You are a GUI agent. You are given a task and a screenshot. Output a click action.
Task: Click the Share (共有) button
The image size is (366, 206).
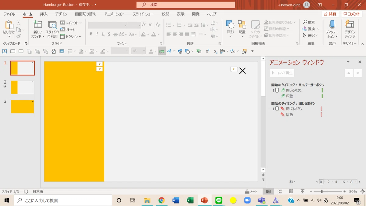click(x=330, y=14)
